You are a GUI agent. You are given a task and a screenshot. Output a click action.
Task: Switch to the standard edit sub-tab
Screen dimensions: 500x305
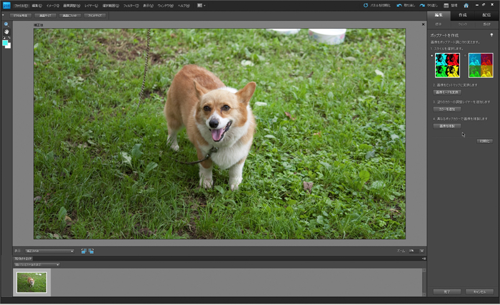[439, 24]
